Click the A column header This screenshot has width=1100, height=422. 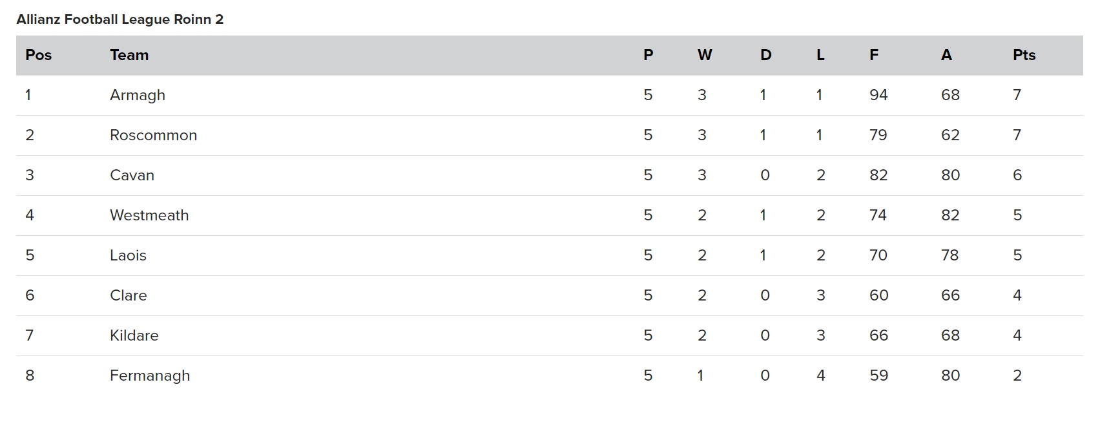pos(946,55)
